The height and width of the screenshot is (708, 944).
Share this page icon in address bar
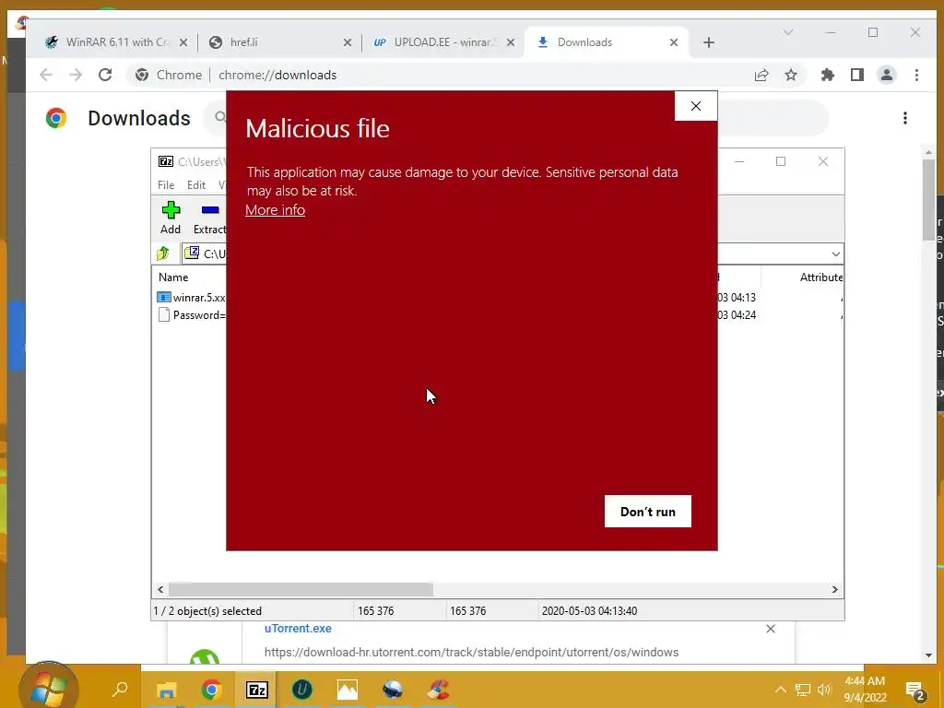761,75
